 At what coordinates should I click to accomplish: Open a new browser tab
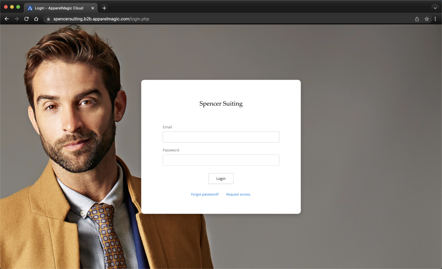(104, 8)
